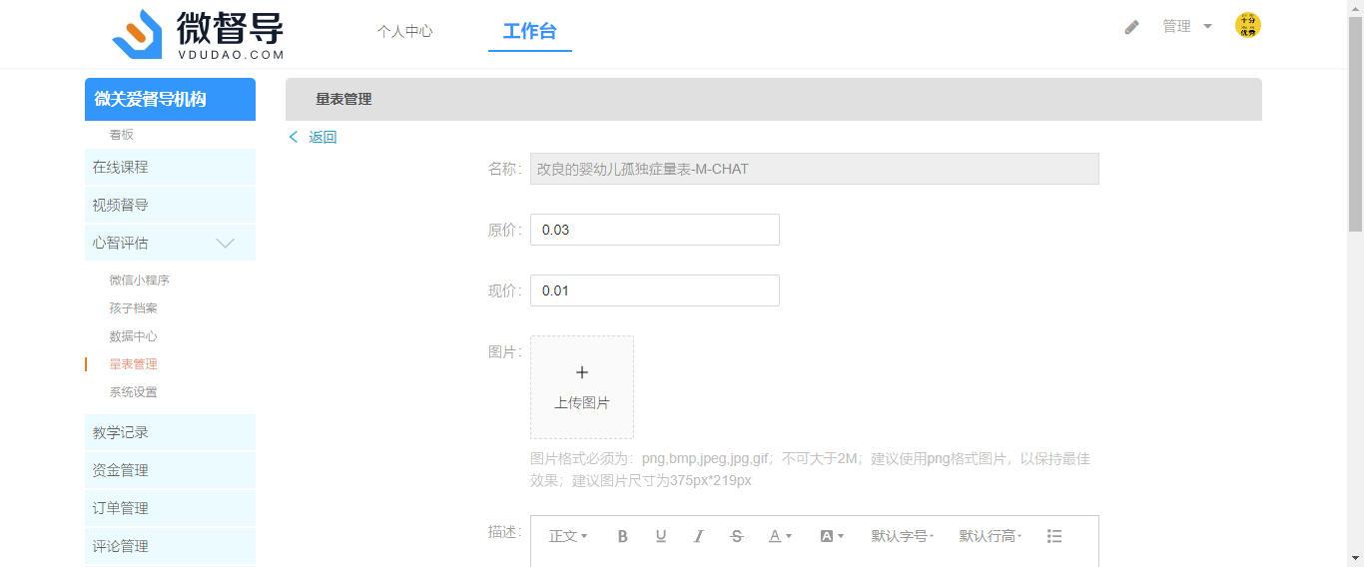Toggle underline in the description editor
Viewport: 1364px width, 567px height.
coord(660,536)
